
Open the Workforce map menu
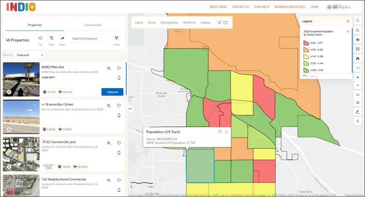(189, 22)
